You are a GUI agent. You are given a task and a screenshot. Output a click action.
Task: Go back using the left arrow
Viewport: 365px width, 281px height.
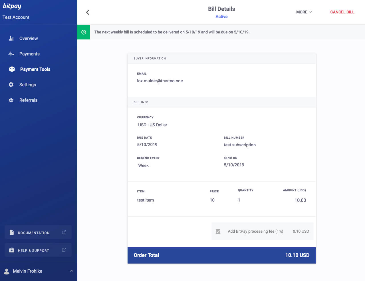click(x=88, y=12)
